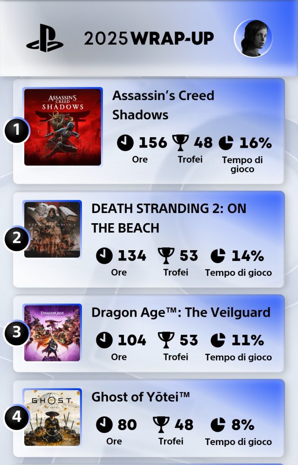Click the 2025 WRAP-UP header title
Viewport: 298px width, 465px height.
[149, 39]
